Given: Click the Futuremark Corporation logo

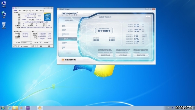Looking at the screenshot, I should [x=69, y=60].
